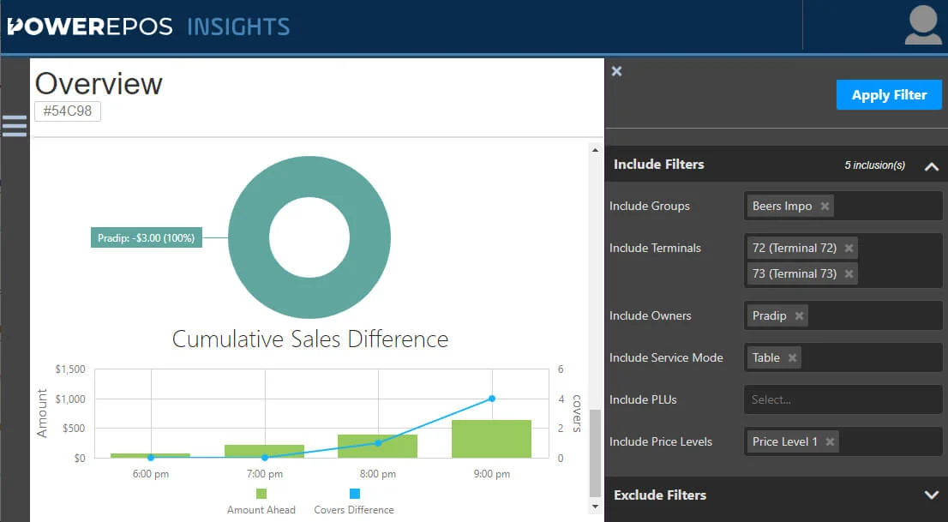Click the 8:00 pm covers line point
The height and width of the screenshot is (522, 948).
click(379, 443)
